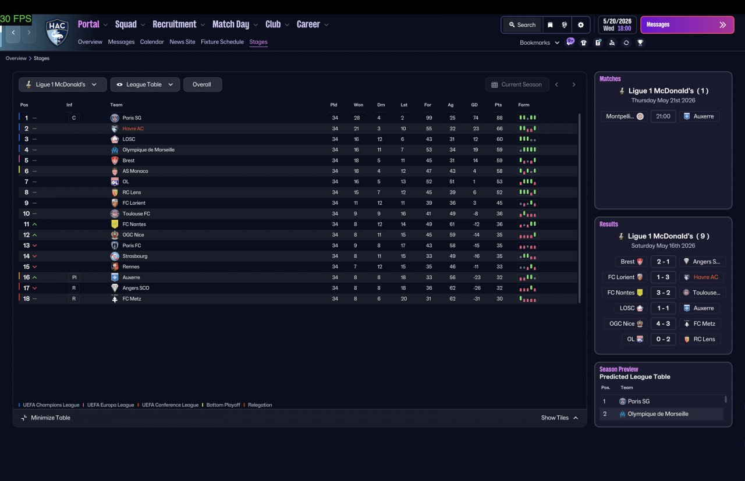Image resolution: width=745 pixels, height=481 pixels.
Task: Open the bookmark icon in the top bar
Action: click(x=550, y=25)
